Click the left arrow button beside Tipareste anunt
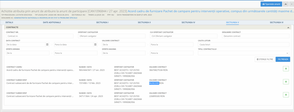Image resolution: width=294 pixels, height=112 pixels. 292,4
